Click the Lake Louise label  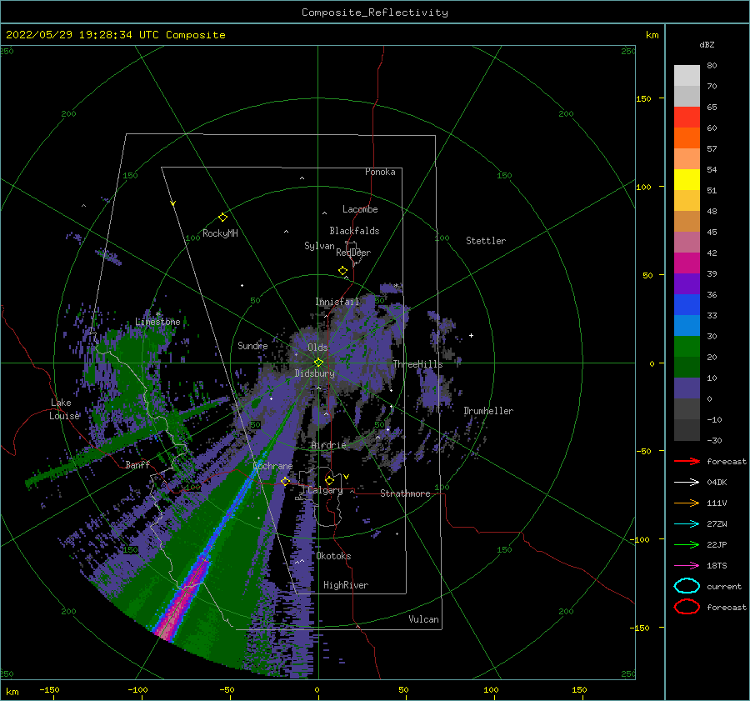[64, 409]
